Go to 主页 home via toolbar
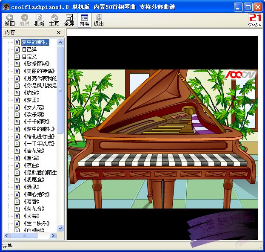This screenshot has height=252, width=265. pyautogui.click(x=54, y=20)
